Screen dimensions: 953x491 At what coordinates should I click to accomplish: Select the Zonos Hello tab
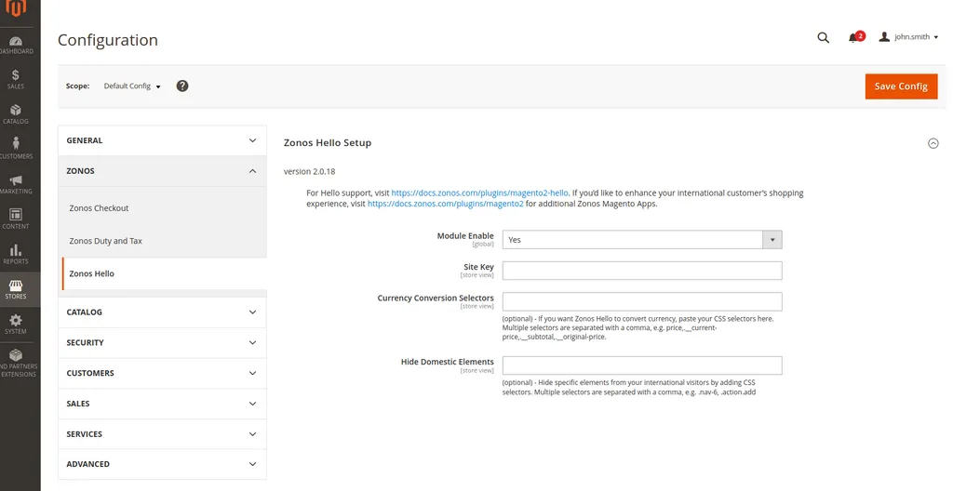[x=164, y=273]
